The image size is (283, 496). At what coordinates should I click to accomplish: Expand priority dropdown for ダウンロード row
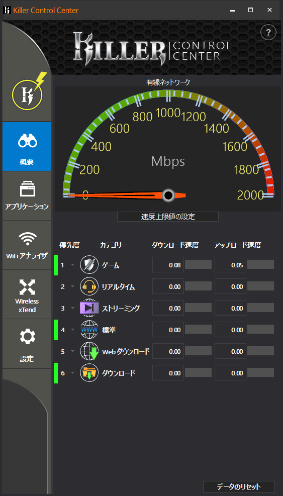[72, 373]
